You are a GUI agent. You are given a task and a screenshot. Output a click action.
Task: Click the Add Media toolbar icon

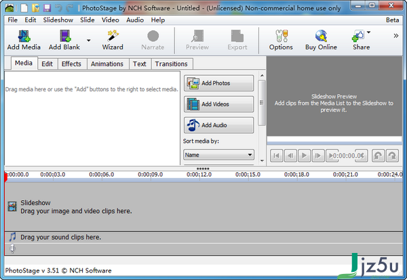(x=24, y=36)
